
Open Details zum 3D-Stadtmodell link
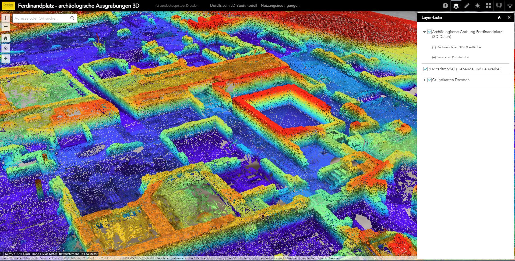coord(233,6)
